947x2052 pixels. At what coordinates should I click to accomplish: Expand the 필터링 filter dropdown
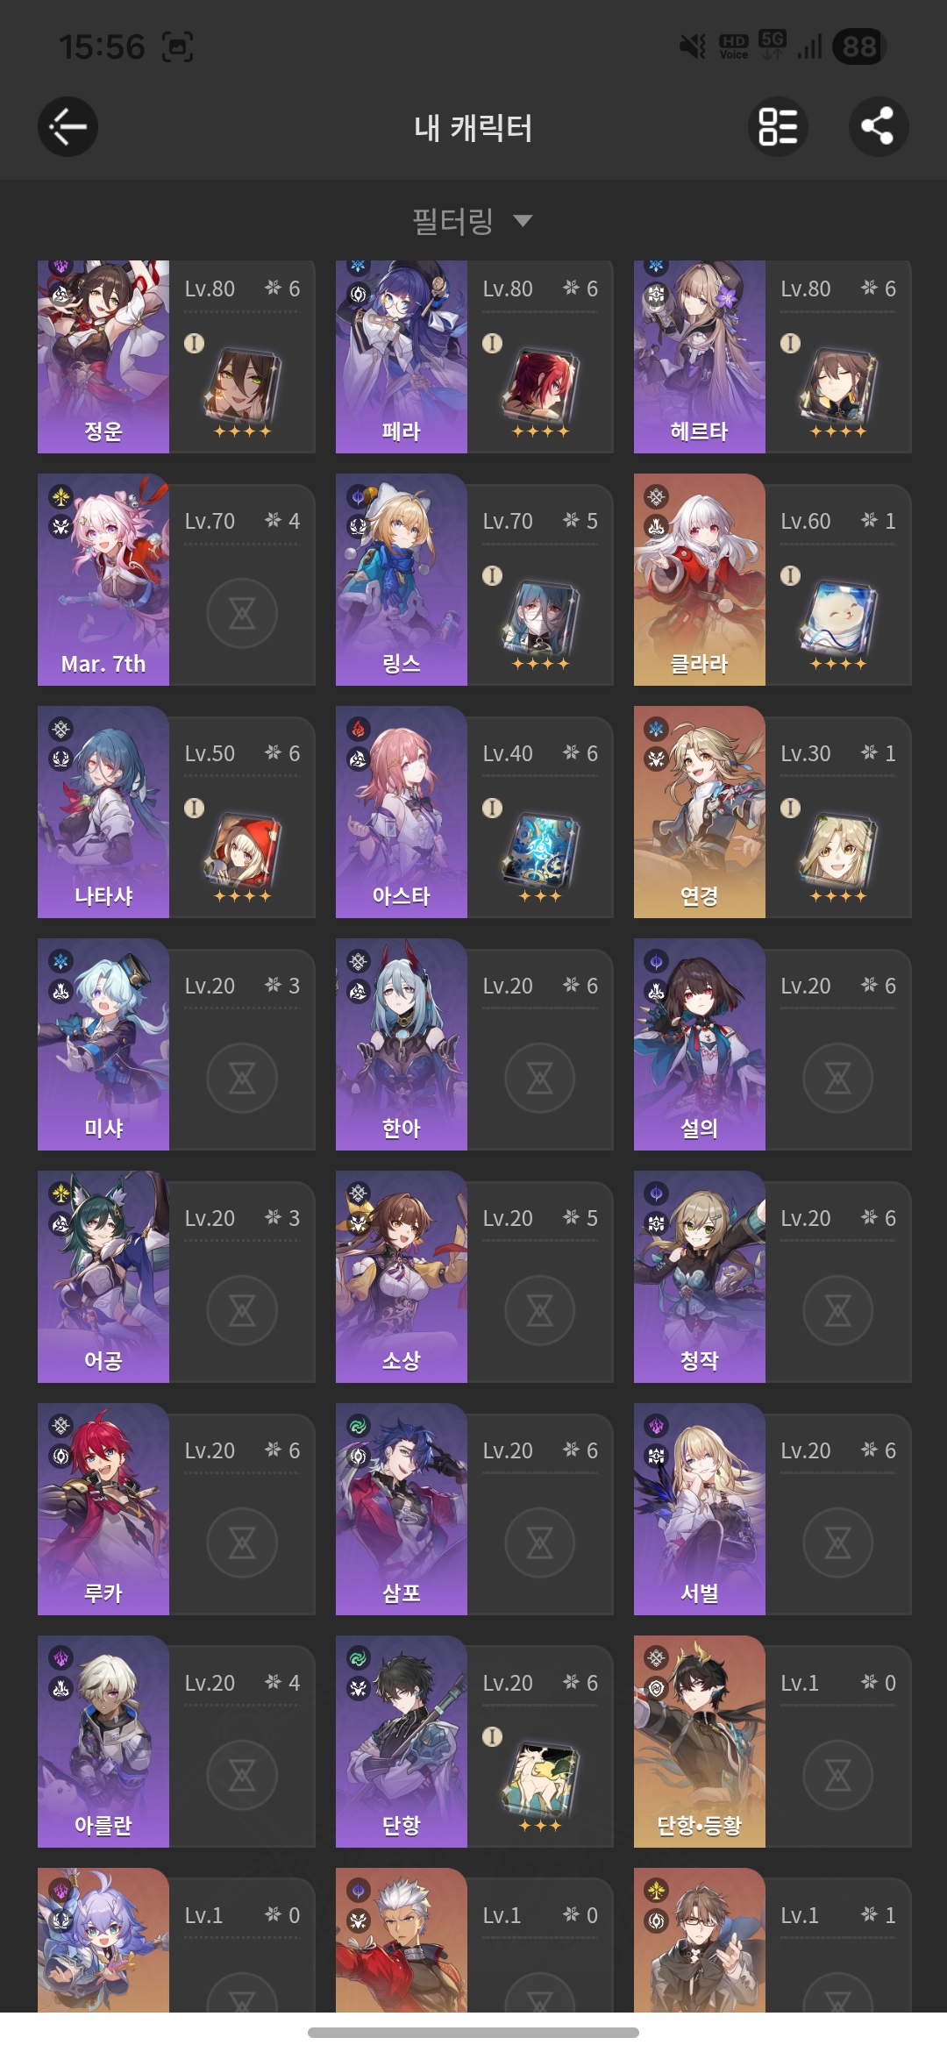tap(473, 220)
